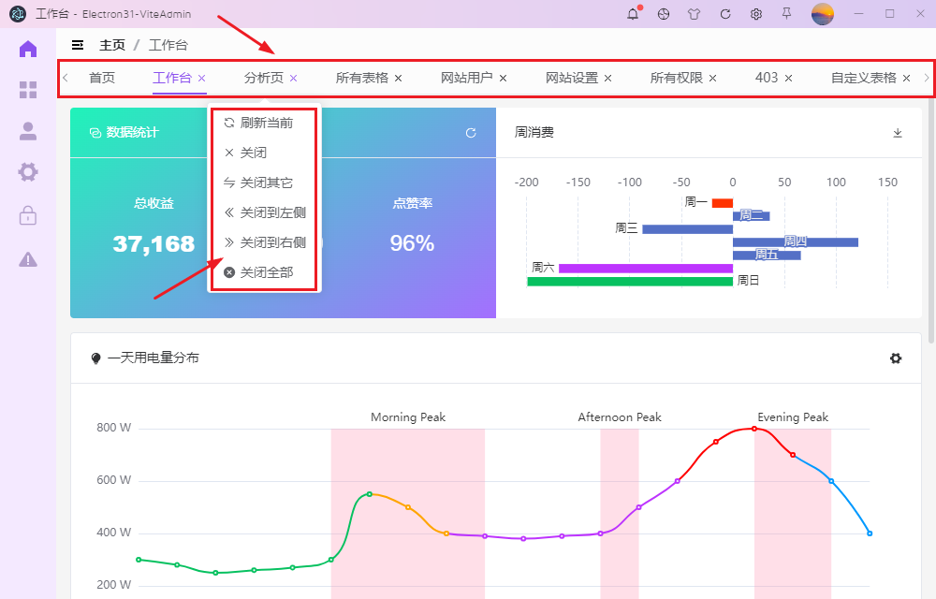Click the 主页 breadcrumb link
Image resolution: width=936 pixels, height=599 pixels.
(x=112, y=45)
